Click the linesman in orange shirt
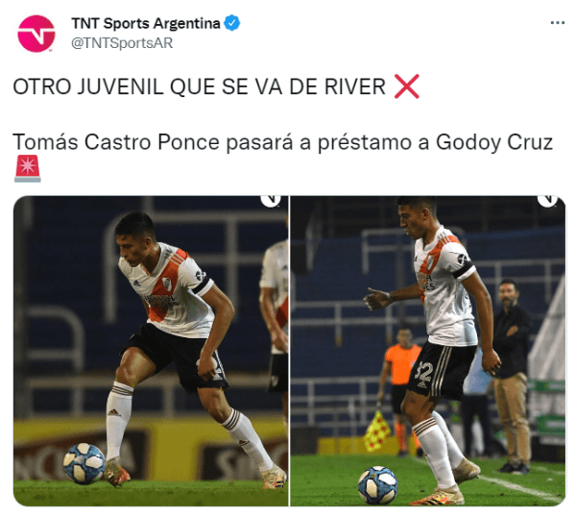 click(x=399, y=390)
